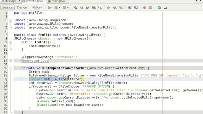This screenshot has height=114, width=203.
Task: Go to next bookmark icon
Action: [115, 8]
